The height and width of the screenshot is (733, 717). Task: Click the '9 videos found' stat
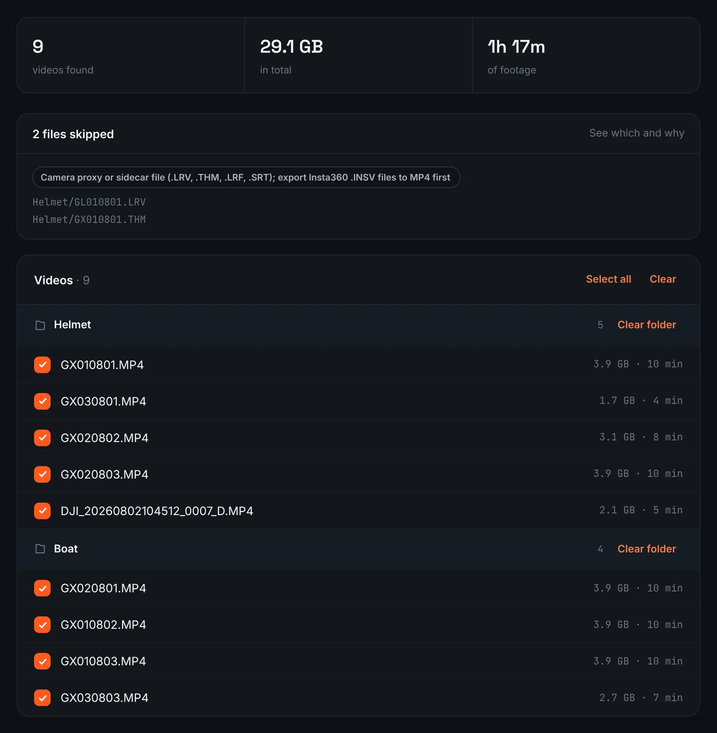(x=131, y=56)
